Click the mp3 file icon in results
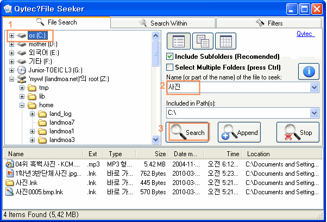Screen dimensions: 327x222 [9, 164]
